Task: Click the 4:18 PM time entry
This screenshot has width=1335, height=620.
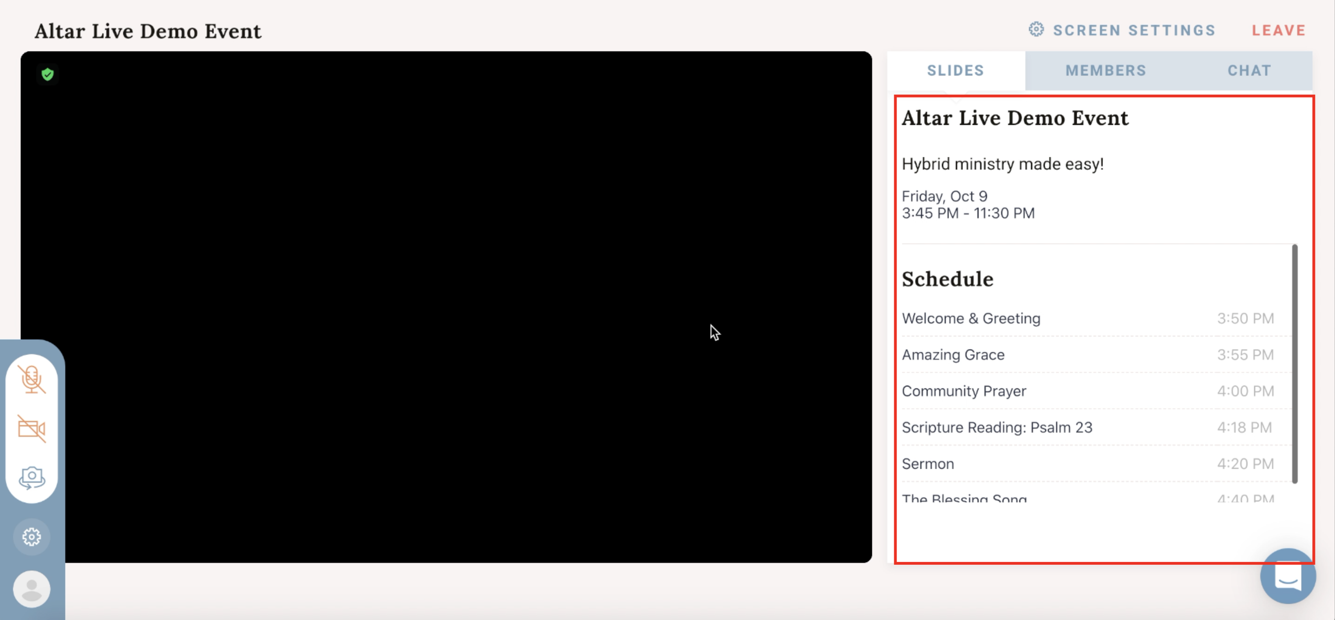Action: click(1244, 427)
